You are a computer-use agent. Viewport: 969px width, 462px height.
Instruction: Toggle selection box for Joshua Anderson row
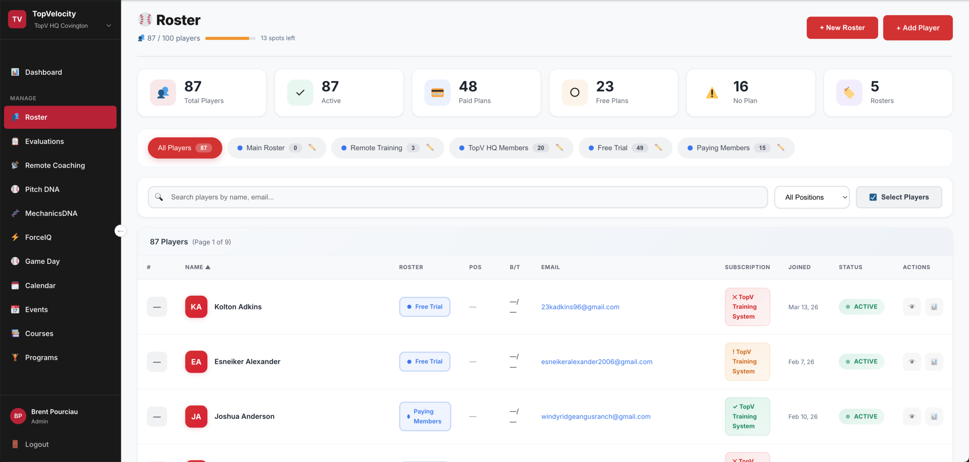point(157,417)
